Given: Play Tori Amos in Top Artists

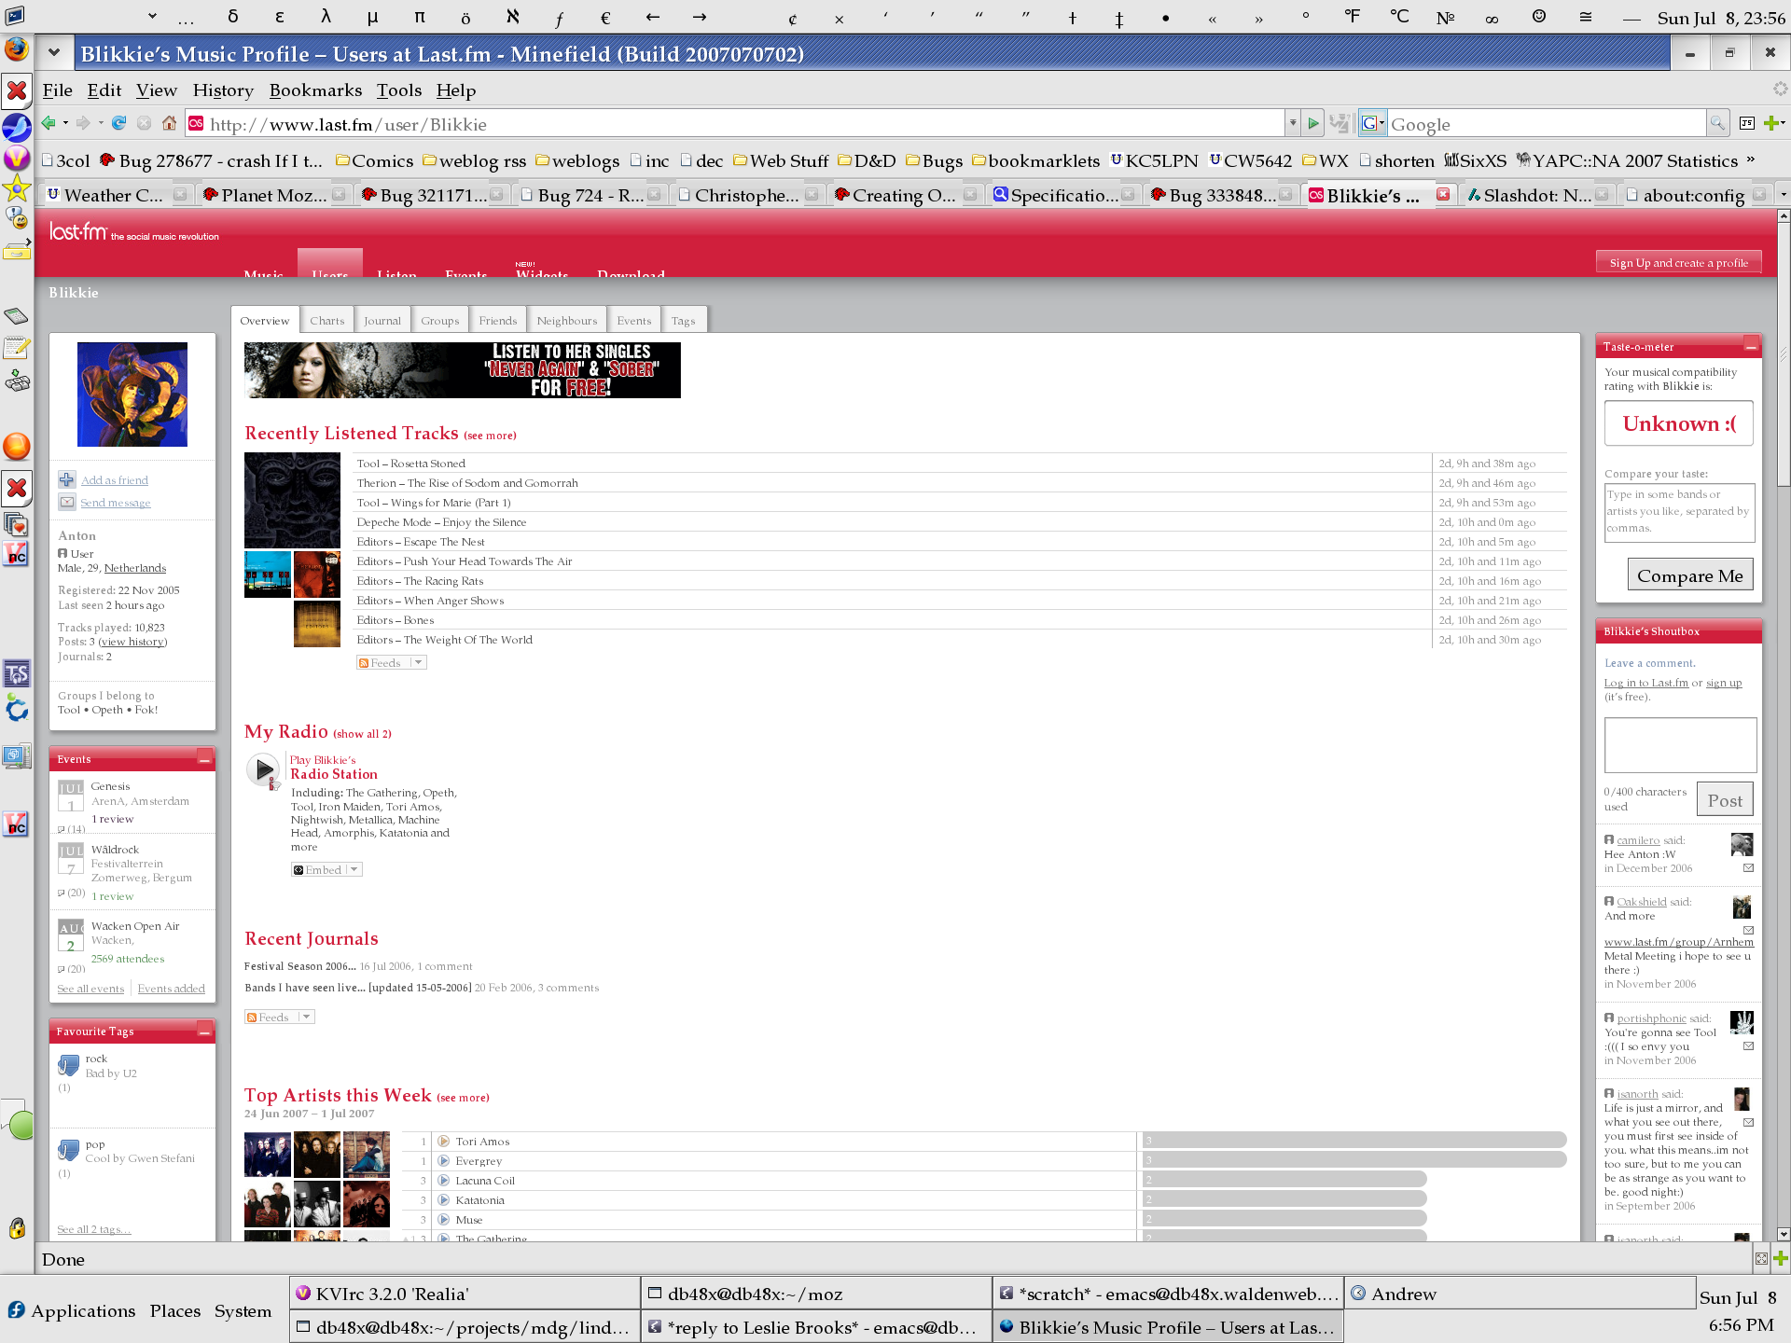Looking at the screenshot, I should 444,1142.
